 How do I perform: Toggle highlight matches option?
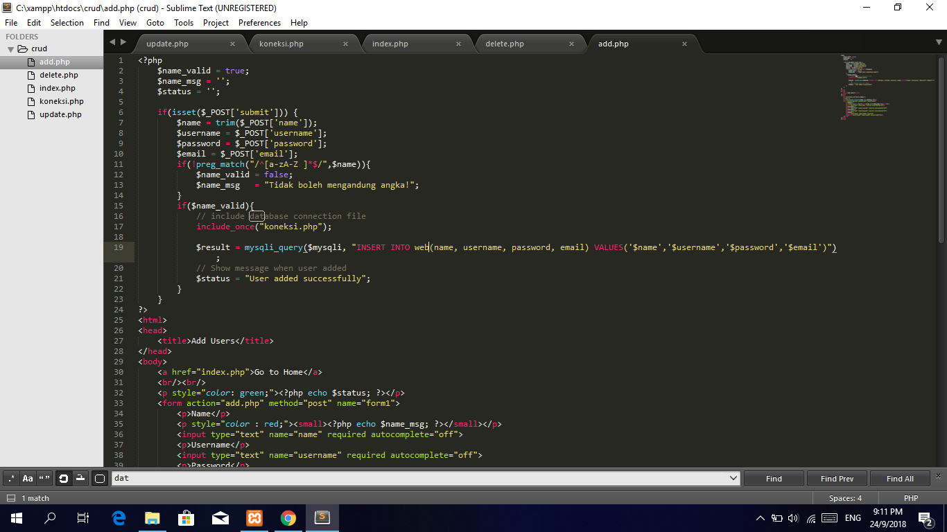click(x=99, y=478)
